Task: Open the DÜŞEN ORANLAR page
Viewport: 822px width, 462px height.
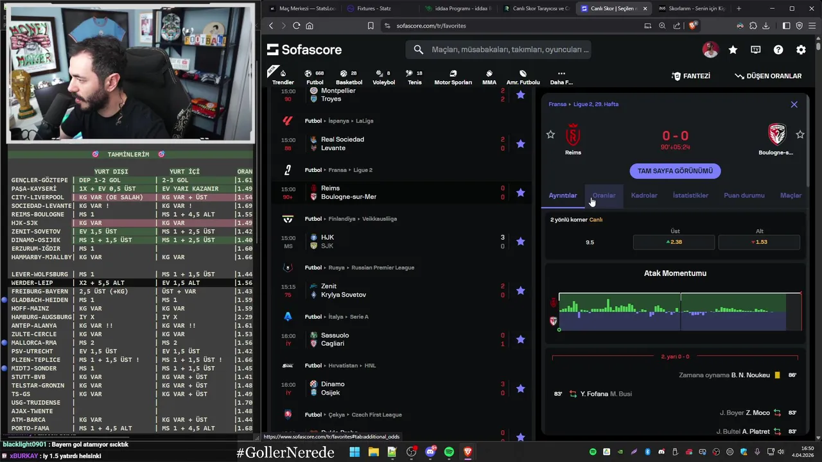Action: pos(768,76)
